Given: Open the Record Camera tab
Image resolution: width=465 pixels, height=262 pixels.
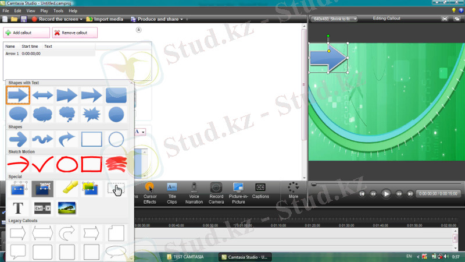Looking at the screenshot, I should coord(216,193).
